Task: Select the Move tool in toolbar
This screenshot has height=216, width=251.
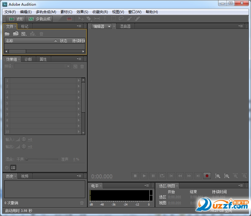Action: [81, 19]
